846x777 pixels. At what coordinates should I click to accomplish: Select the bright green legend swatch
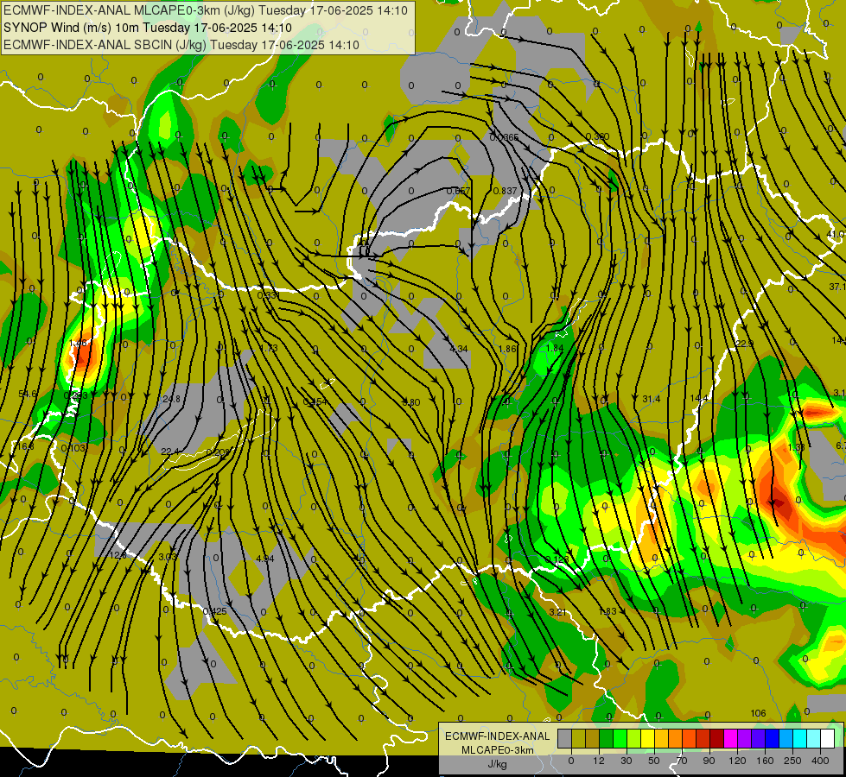pyautogui.click(x=620, y=738)
